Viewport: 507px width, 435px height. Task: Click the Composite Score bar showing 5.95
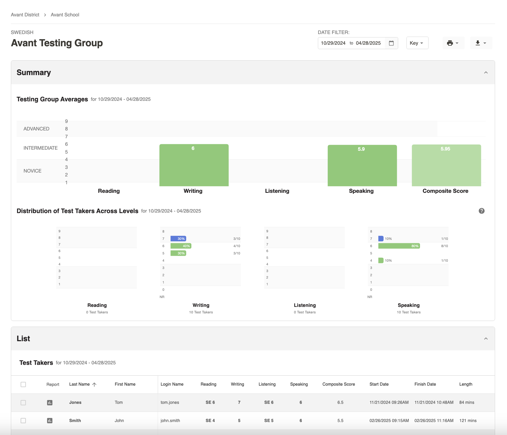[446, 165]
